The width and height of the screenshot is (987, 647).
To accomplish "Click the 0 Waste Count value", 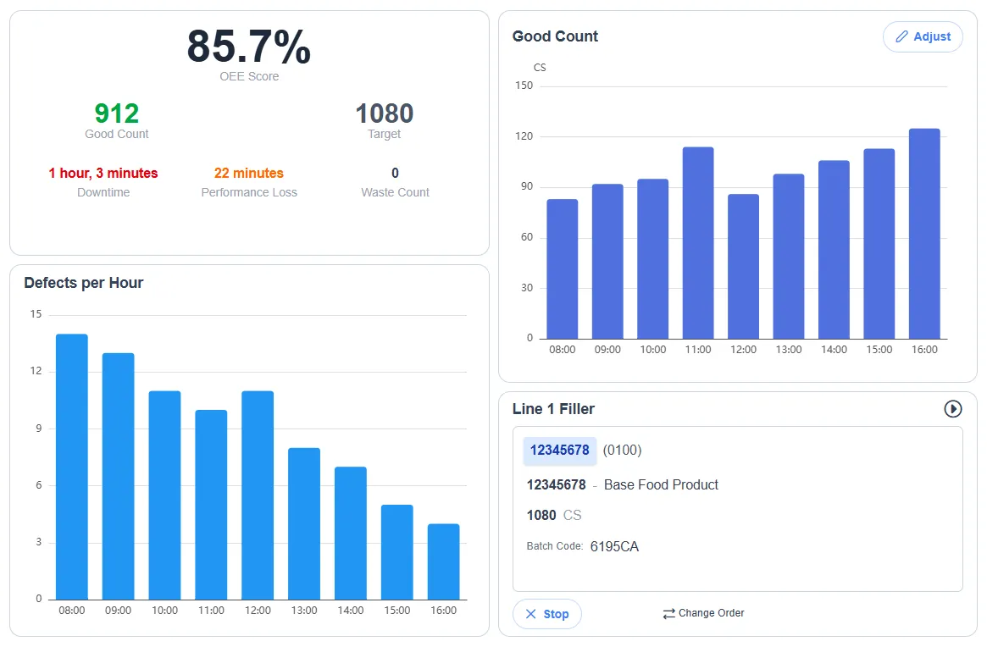I will pyautogui.click(x=395, y=173).
